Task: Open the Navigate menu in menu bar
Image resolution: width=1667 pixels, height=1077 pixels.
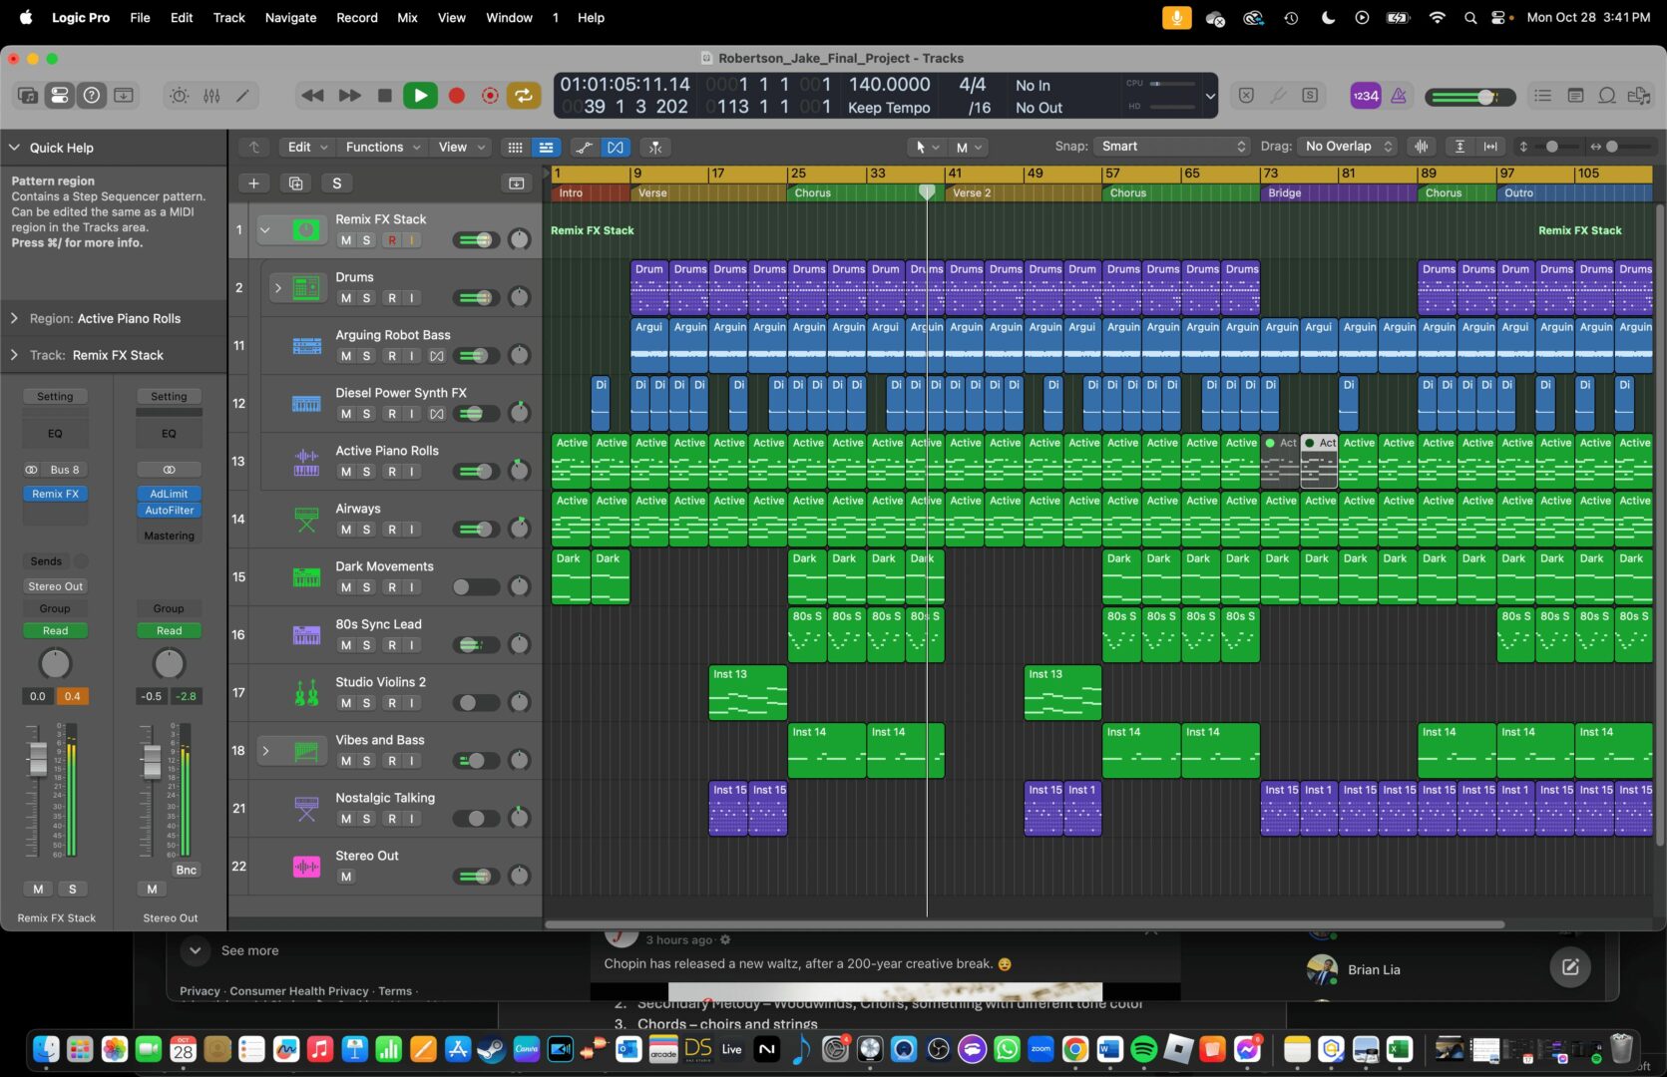Action: coord(290,18)
